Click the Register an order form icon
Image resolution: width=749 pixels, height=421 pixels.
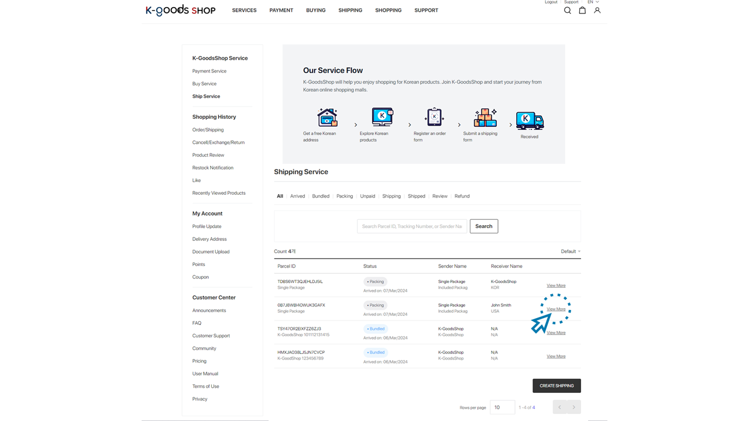434,117
